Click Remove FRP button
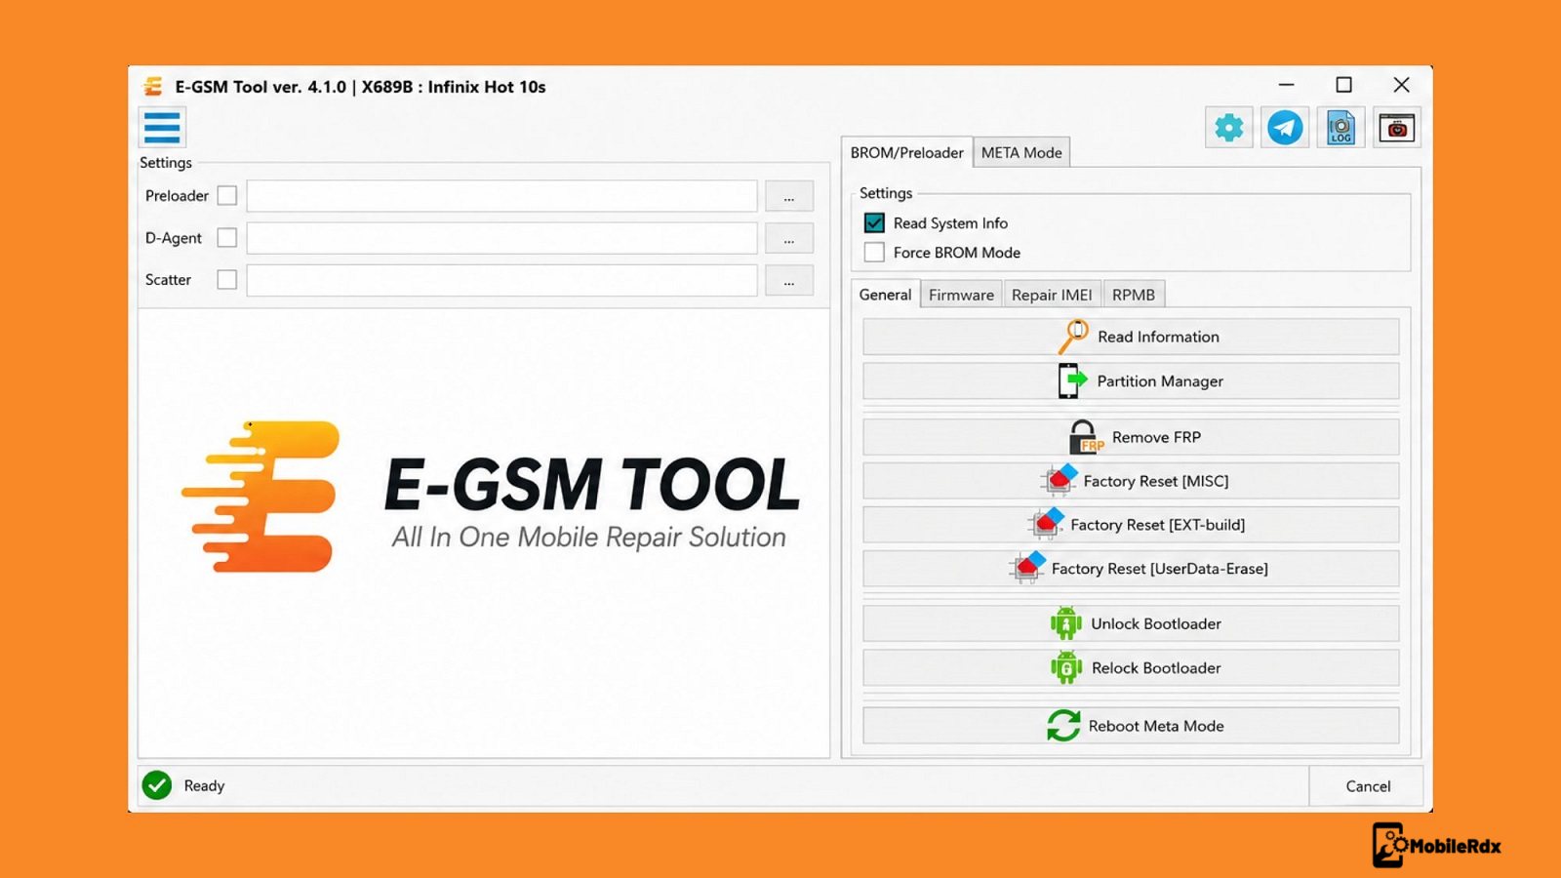 (x=1131, y=437)
